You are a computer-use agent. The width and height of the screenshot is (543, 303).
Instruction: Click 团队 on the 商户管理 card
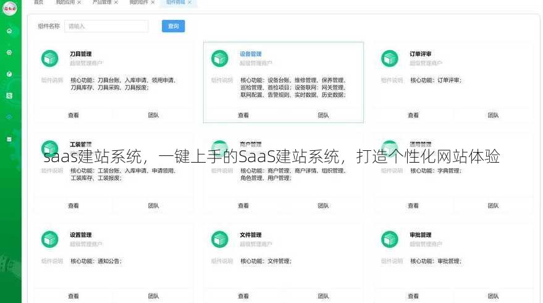[x=323, y=205]
